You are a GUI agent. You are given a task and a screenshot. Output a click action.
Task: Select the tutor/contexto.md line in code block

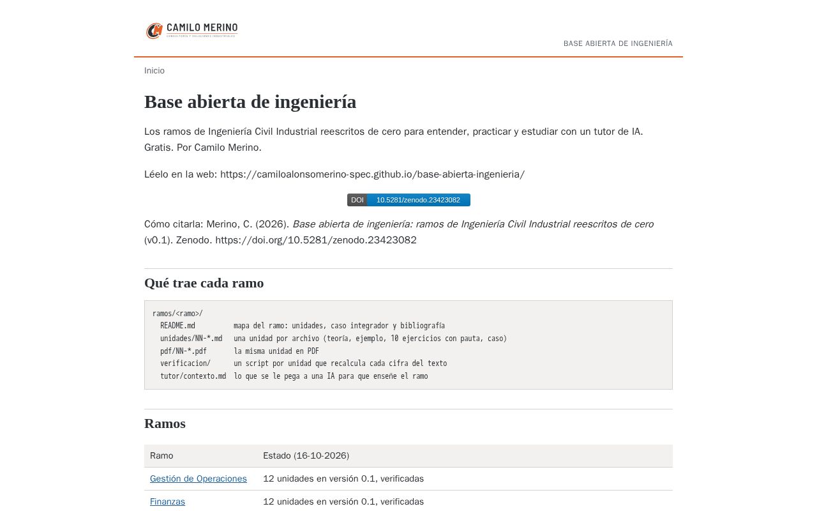[x=294, y=376]
